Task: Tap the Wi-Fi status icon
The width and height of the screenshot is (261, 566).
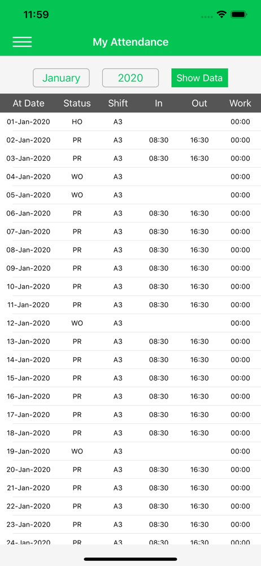Action: 221,15
